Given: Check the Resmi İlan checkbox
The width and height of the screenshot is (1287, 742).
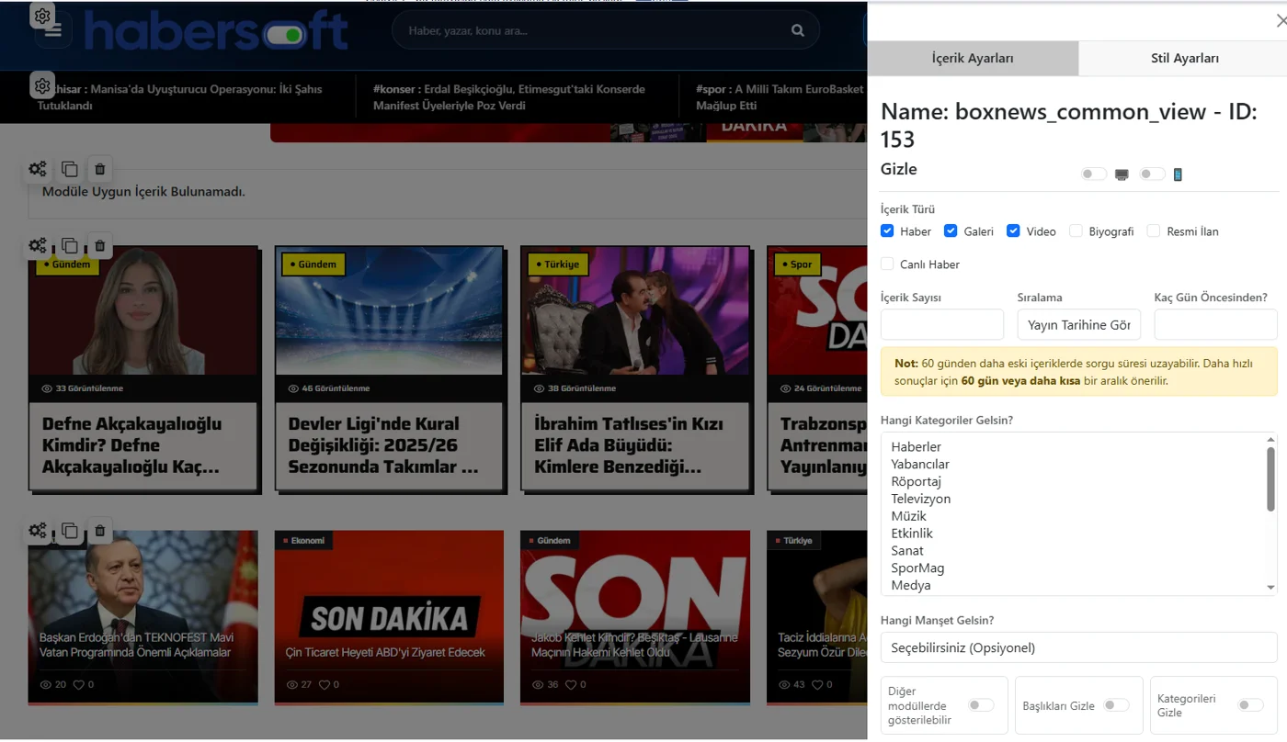Looking at the screenshot, I should (1154, 231).
